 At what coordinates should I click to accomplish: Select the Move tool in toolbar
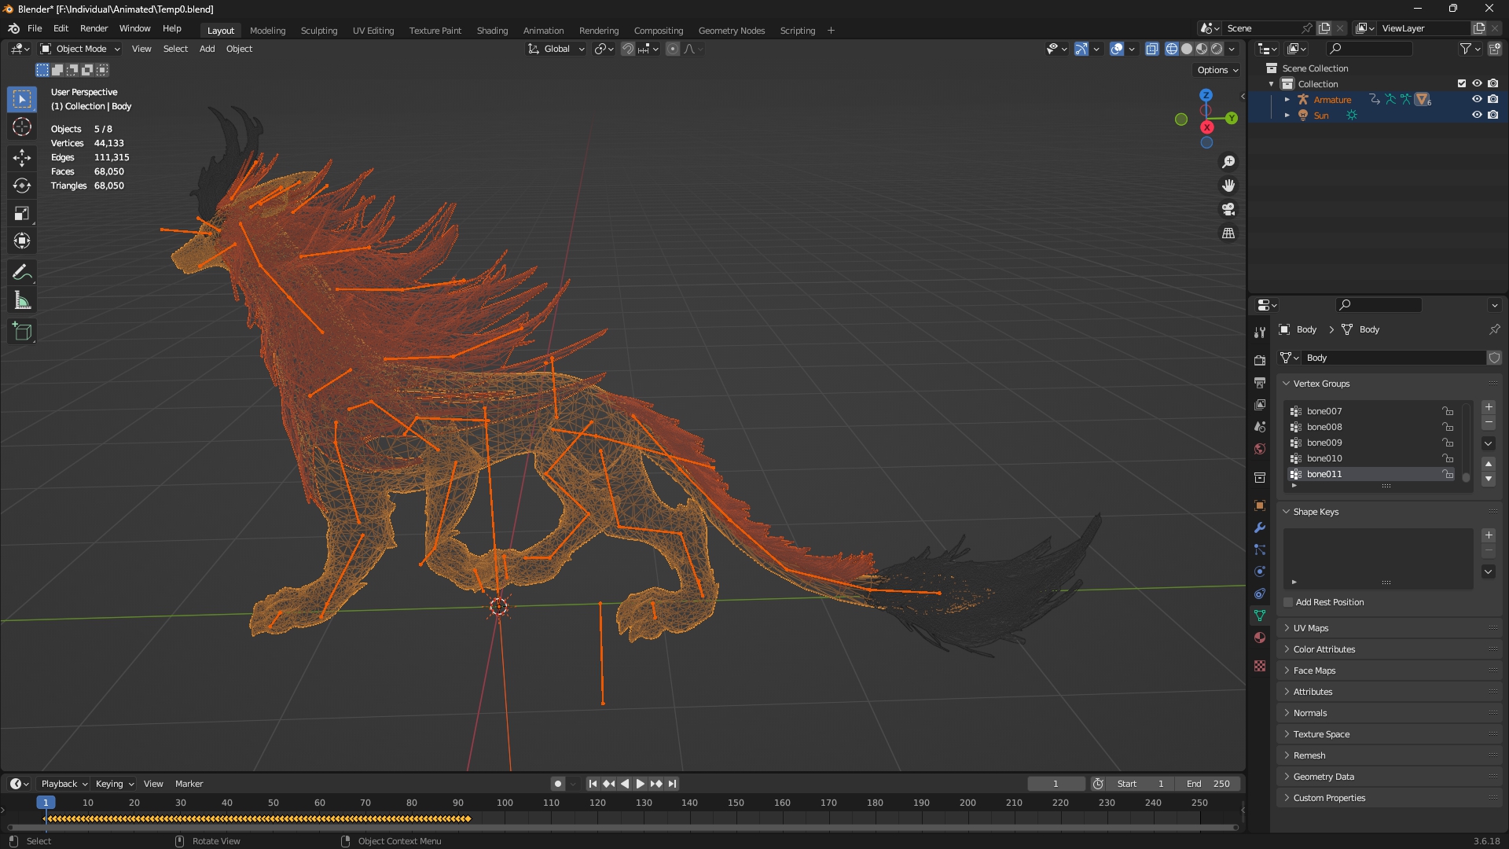pos(22,157)
